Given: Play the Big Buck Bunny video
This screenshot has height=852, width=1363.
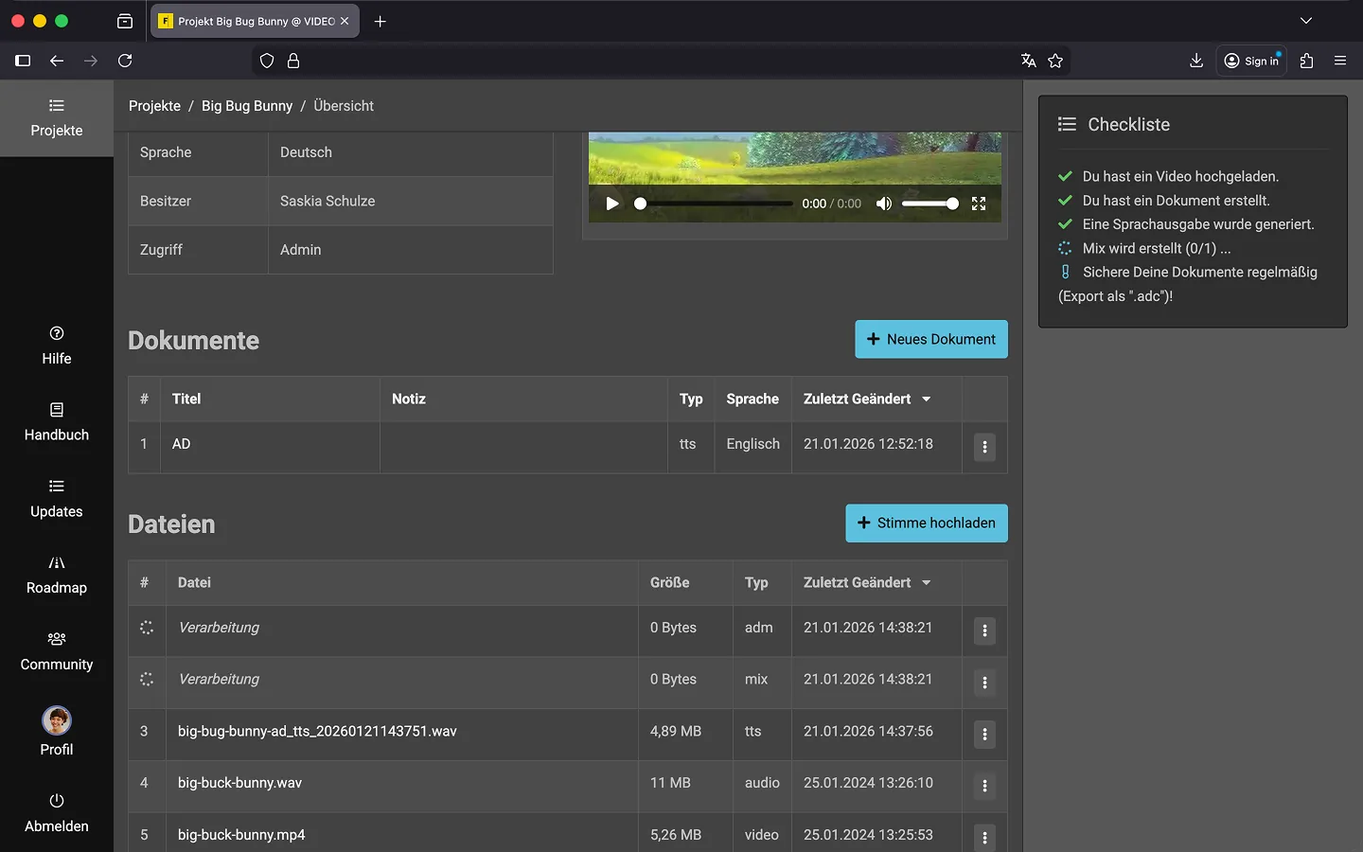Looking at the screenshot, I should pyautogui.click(x=612, y=204).
